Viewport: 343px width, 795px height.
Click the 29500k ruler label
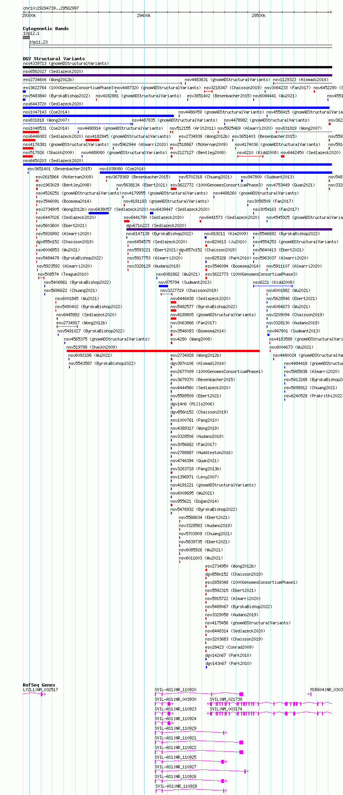259,15
